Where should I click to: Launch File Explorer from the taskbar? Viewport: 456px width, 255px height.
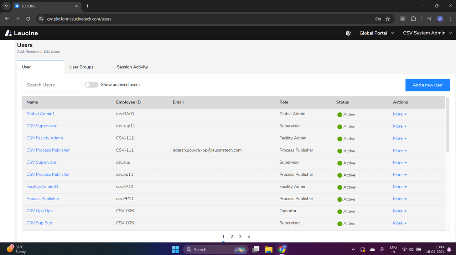[x=269, y=249]
